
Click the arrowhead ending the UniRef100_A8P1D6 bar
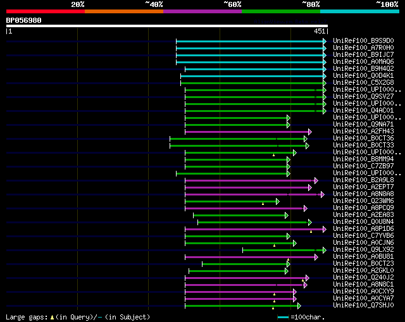pyautogui.click(x=325, y=229)
